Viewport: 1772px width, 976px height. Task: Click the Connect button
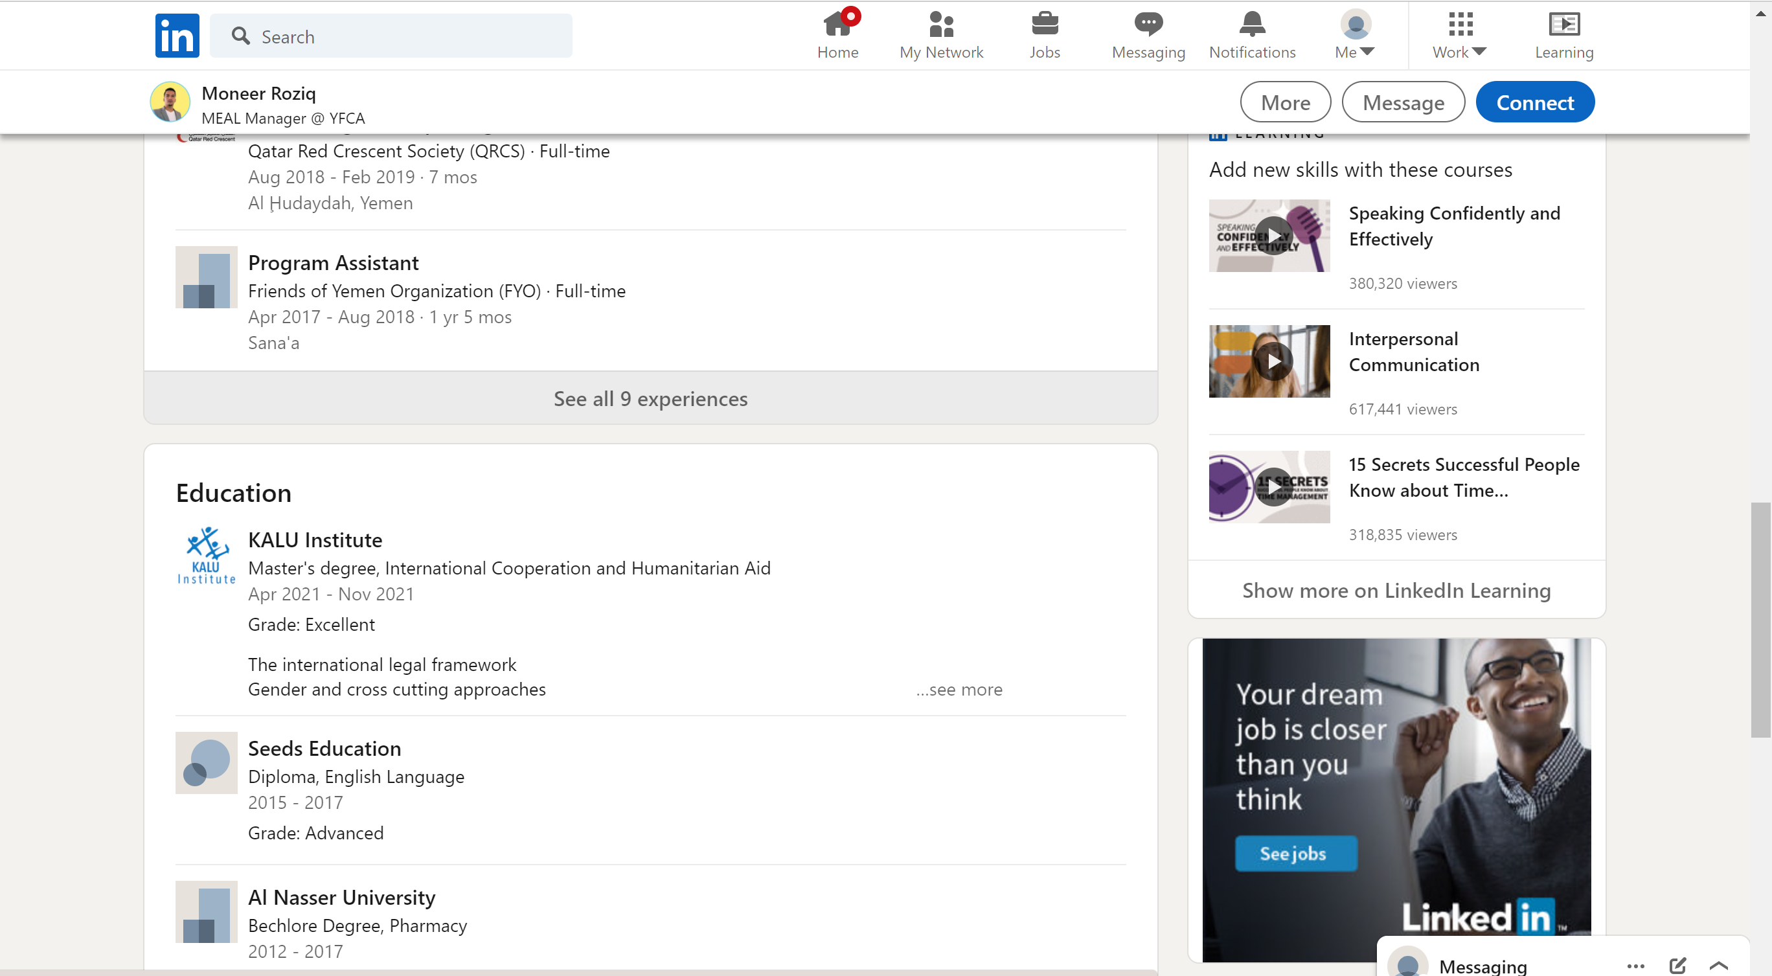click(x=1534, y=102)
